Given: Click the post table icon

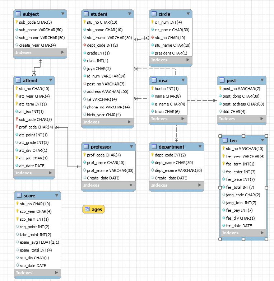Looking at the screenshot, I should pos(222,80).
